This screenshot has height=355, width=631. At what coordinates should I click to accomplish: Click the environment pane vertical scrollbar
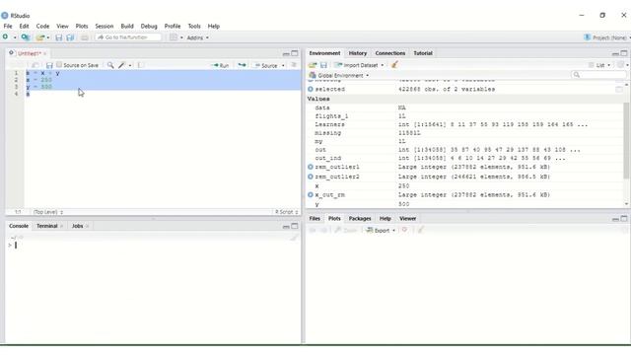[x=626, y=140]
